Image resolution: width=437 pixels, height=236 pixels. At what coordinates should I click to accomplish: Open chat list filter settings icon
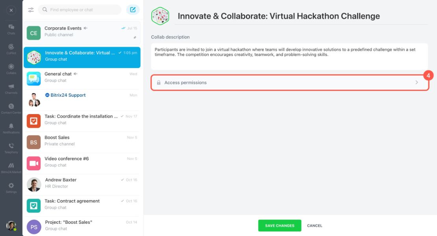click(31, 10)
